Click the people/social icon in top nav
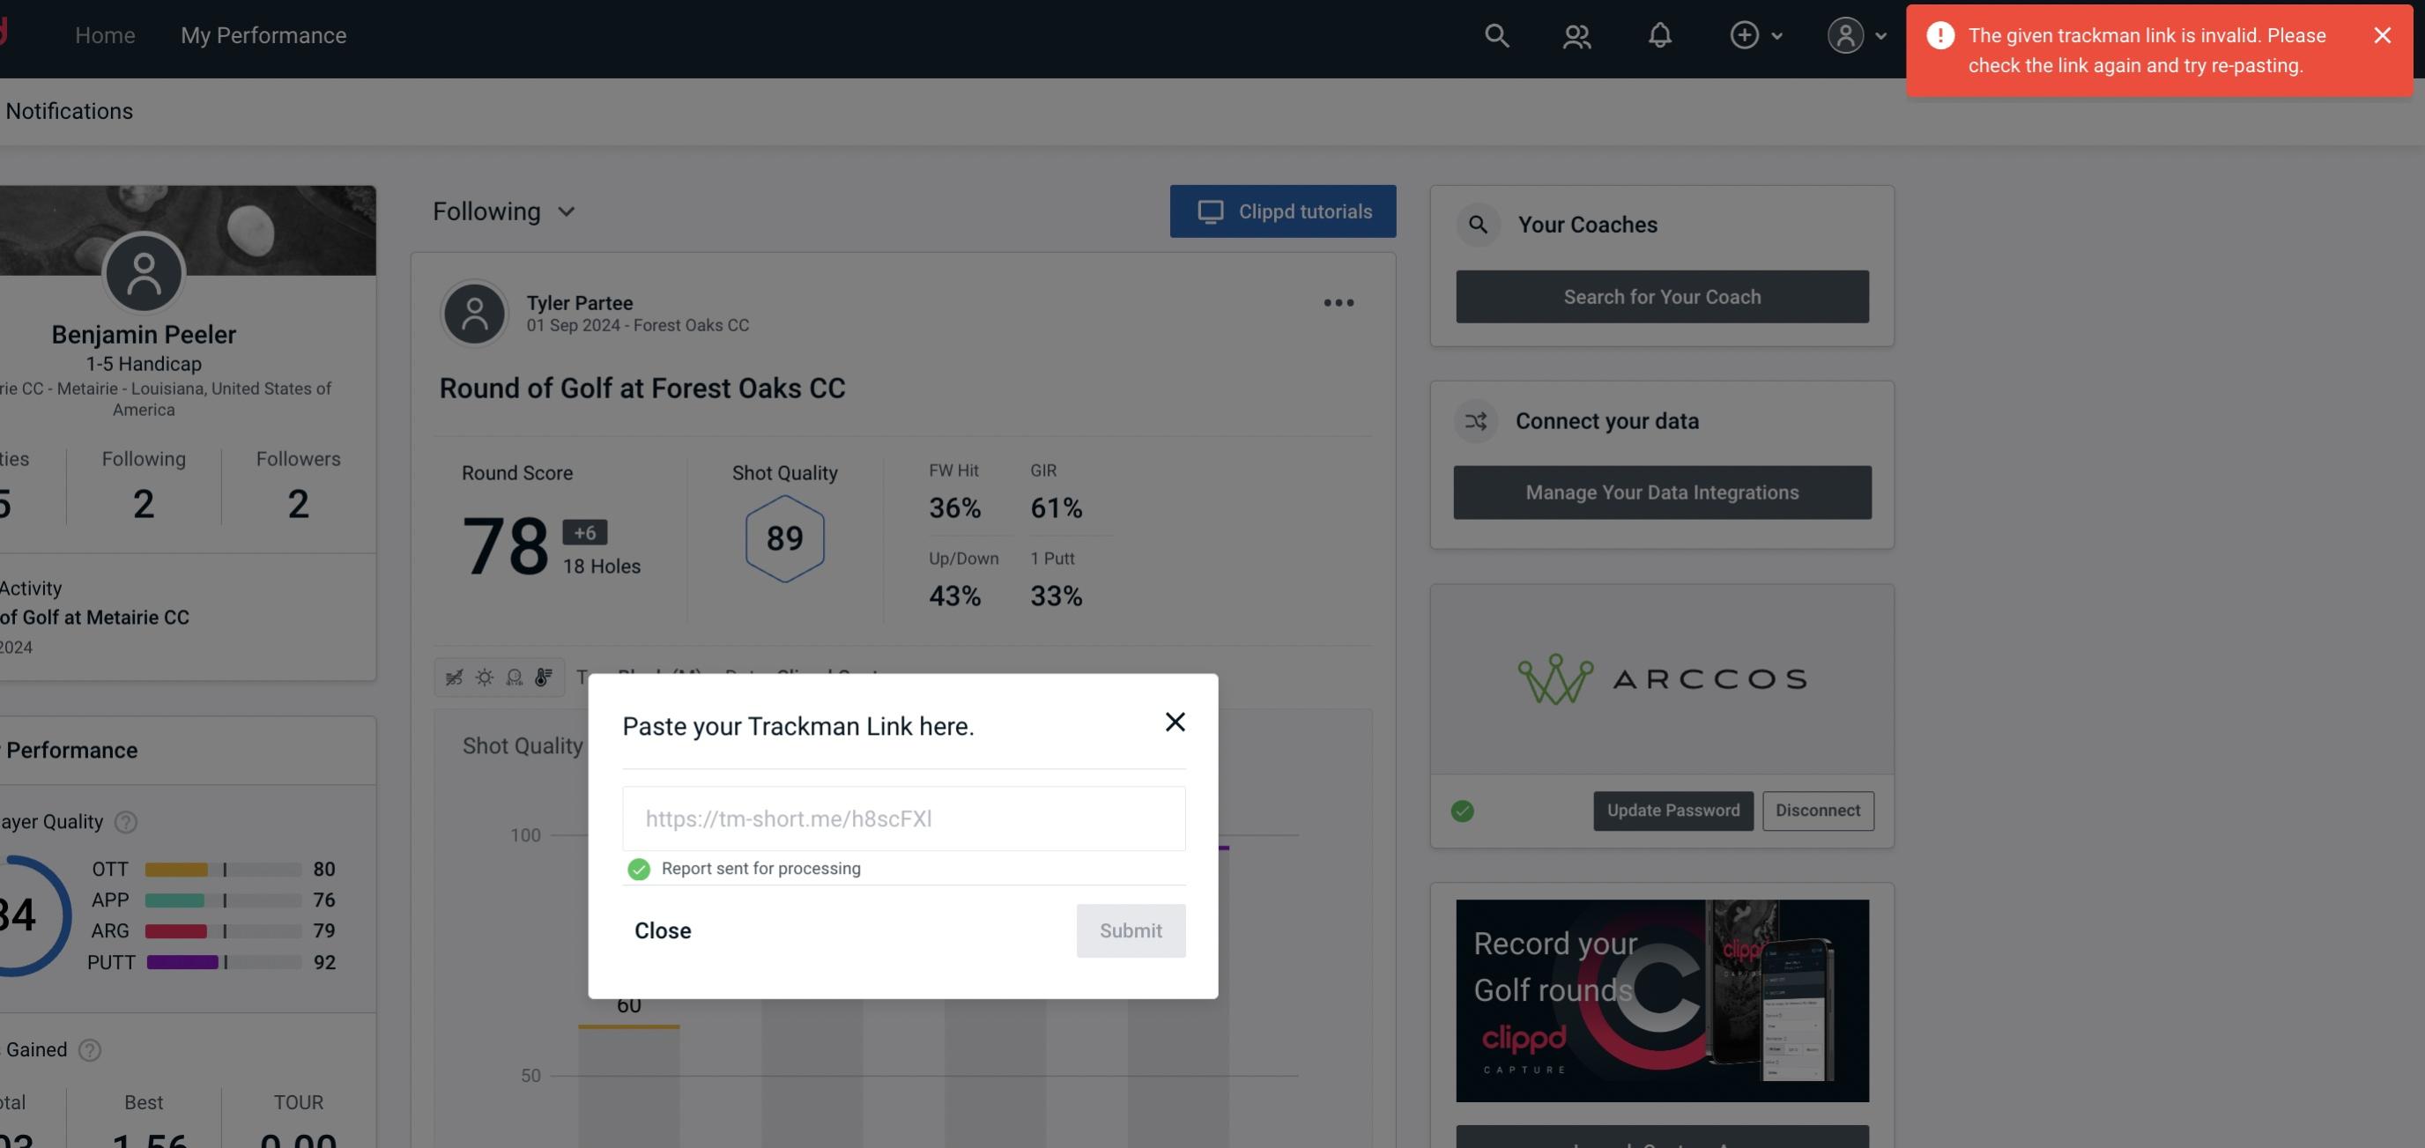 click(1576, 34)
